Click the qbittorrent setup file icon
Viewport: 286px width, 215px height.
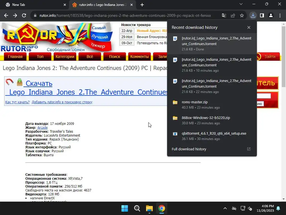175,134
